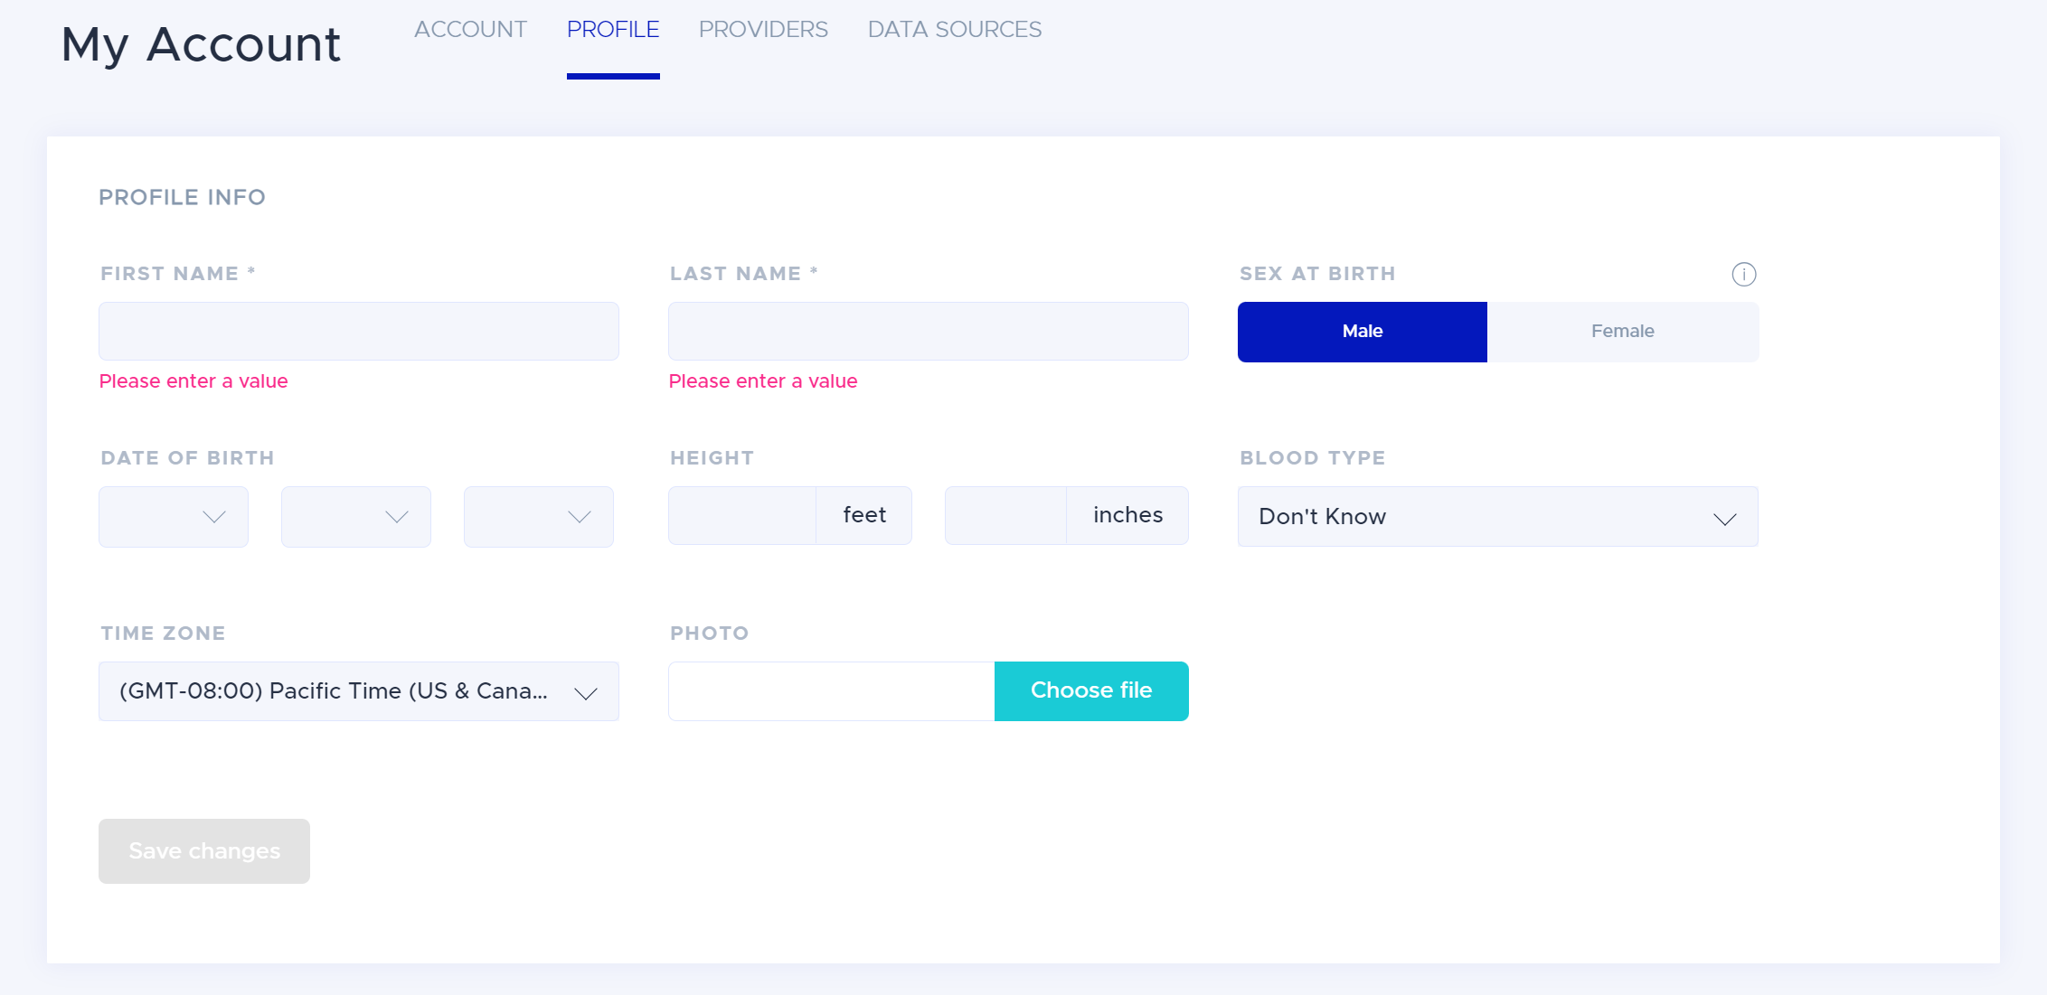
Task: Focus the Last Name input field
Action: point(928,332)
